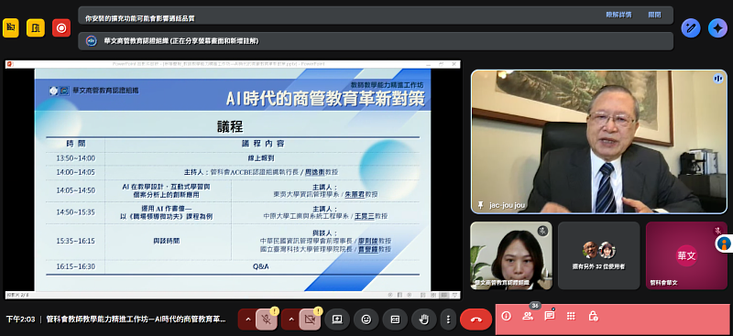Screen dimensions: 733x336
Task: Toggle closed captions button
Action: tap(395, 320)
